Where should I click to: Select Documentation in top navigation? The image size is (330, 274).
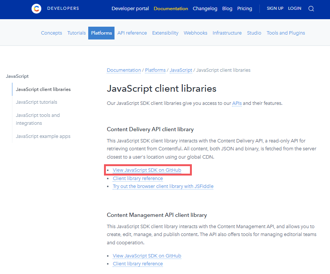coord(171,9)
